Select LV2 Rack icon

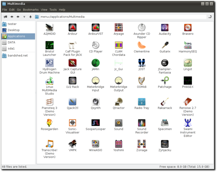[x=73, y=81]
